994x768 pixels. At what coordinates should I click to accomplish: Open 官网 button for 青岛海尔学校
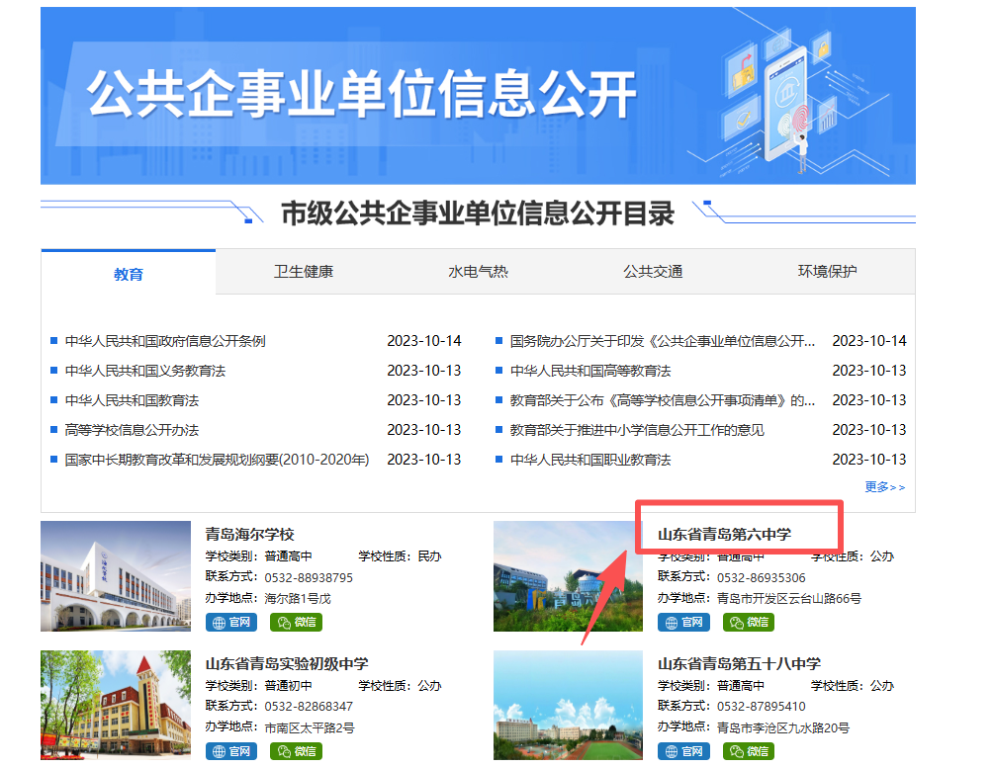[x=231, y=623]
